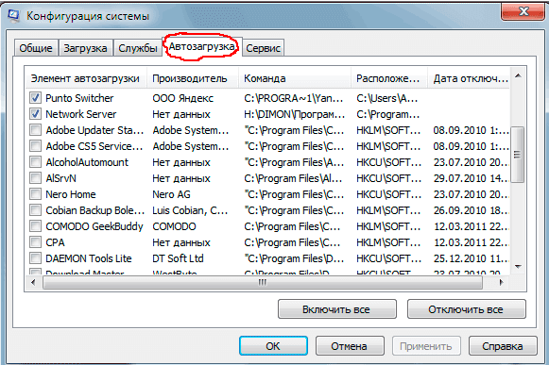Check the Nero Home checkbox
The height and width of the screenshot is (365, 549).
(x=35, y=194)
